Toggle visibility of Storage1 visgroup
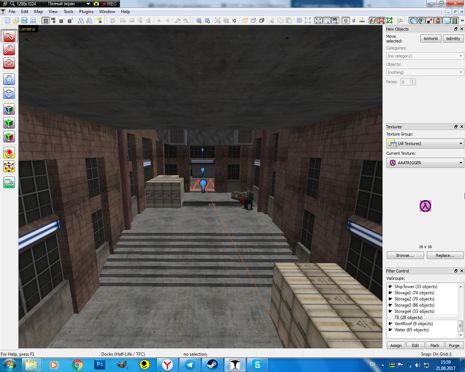 391,292
